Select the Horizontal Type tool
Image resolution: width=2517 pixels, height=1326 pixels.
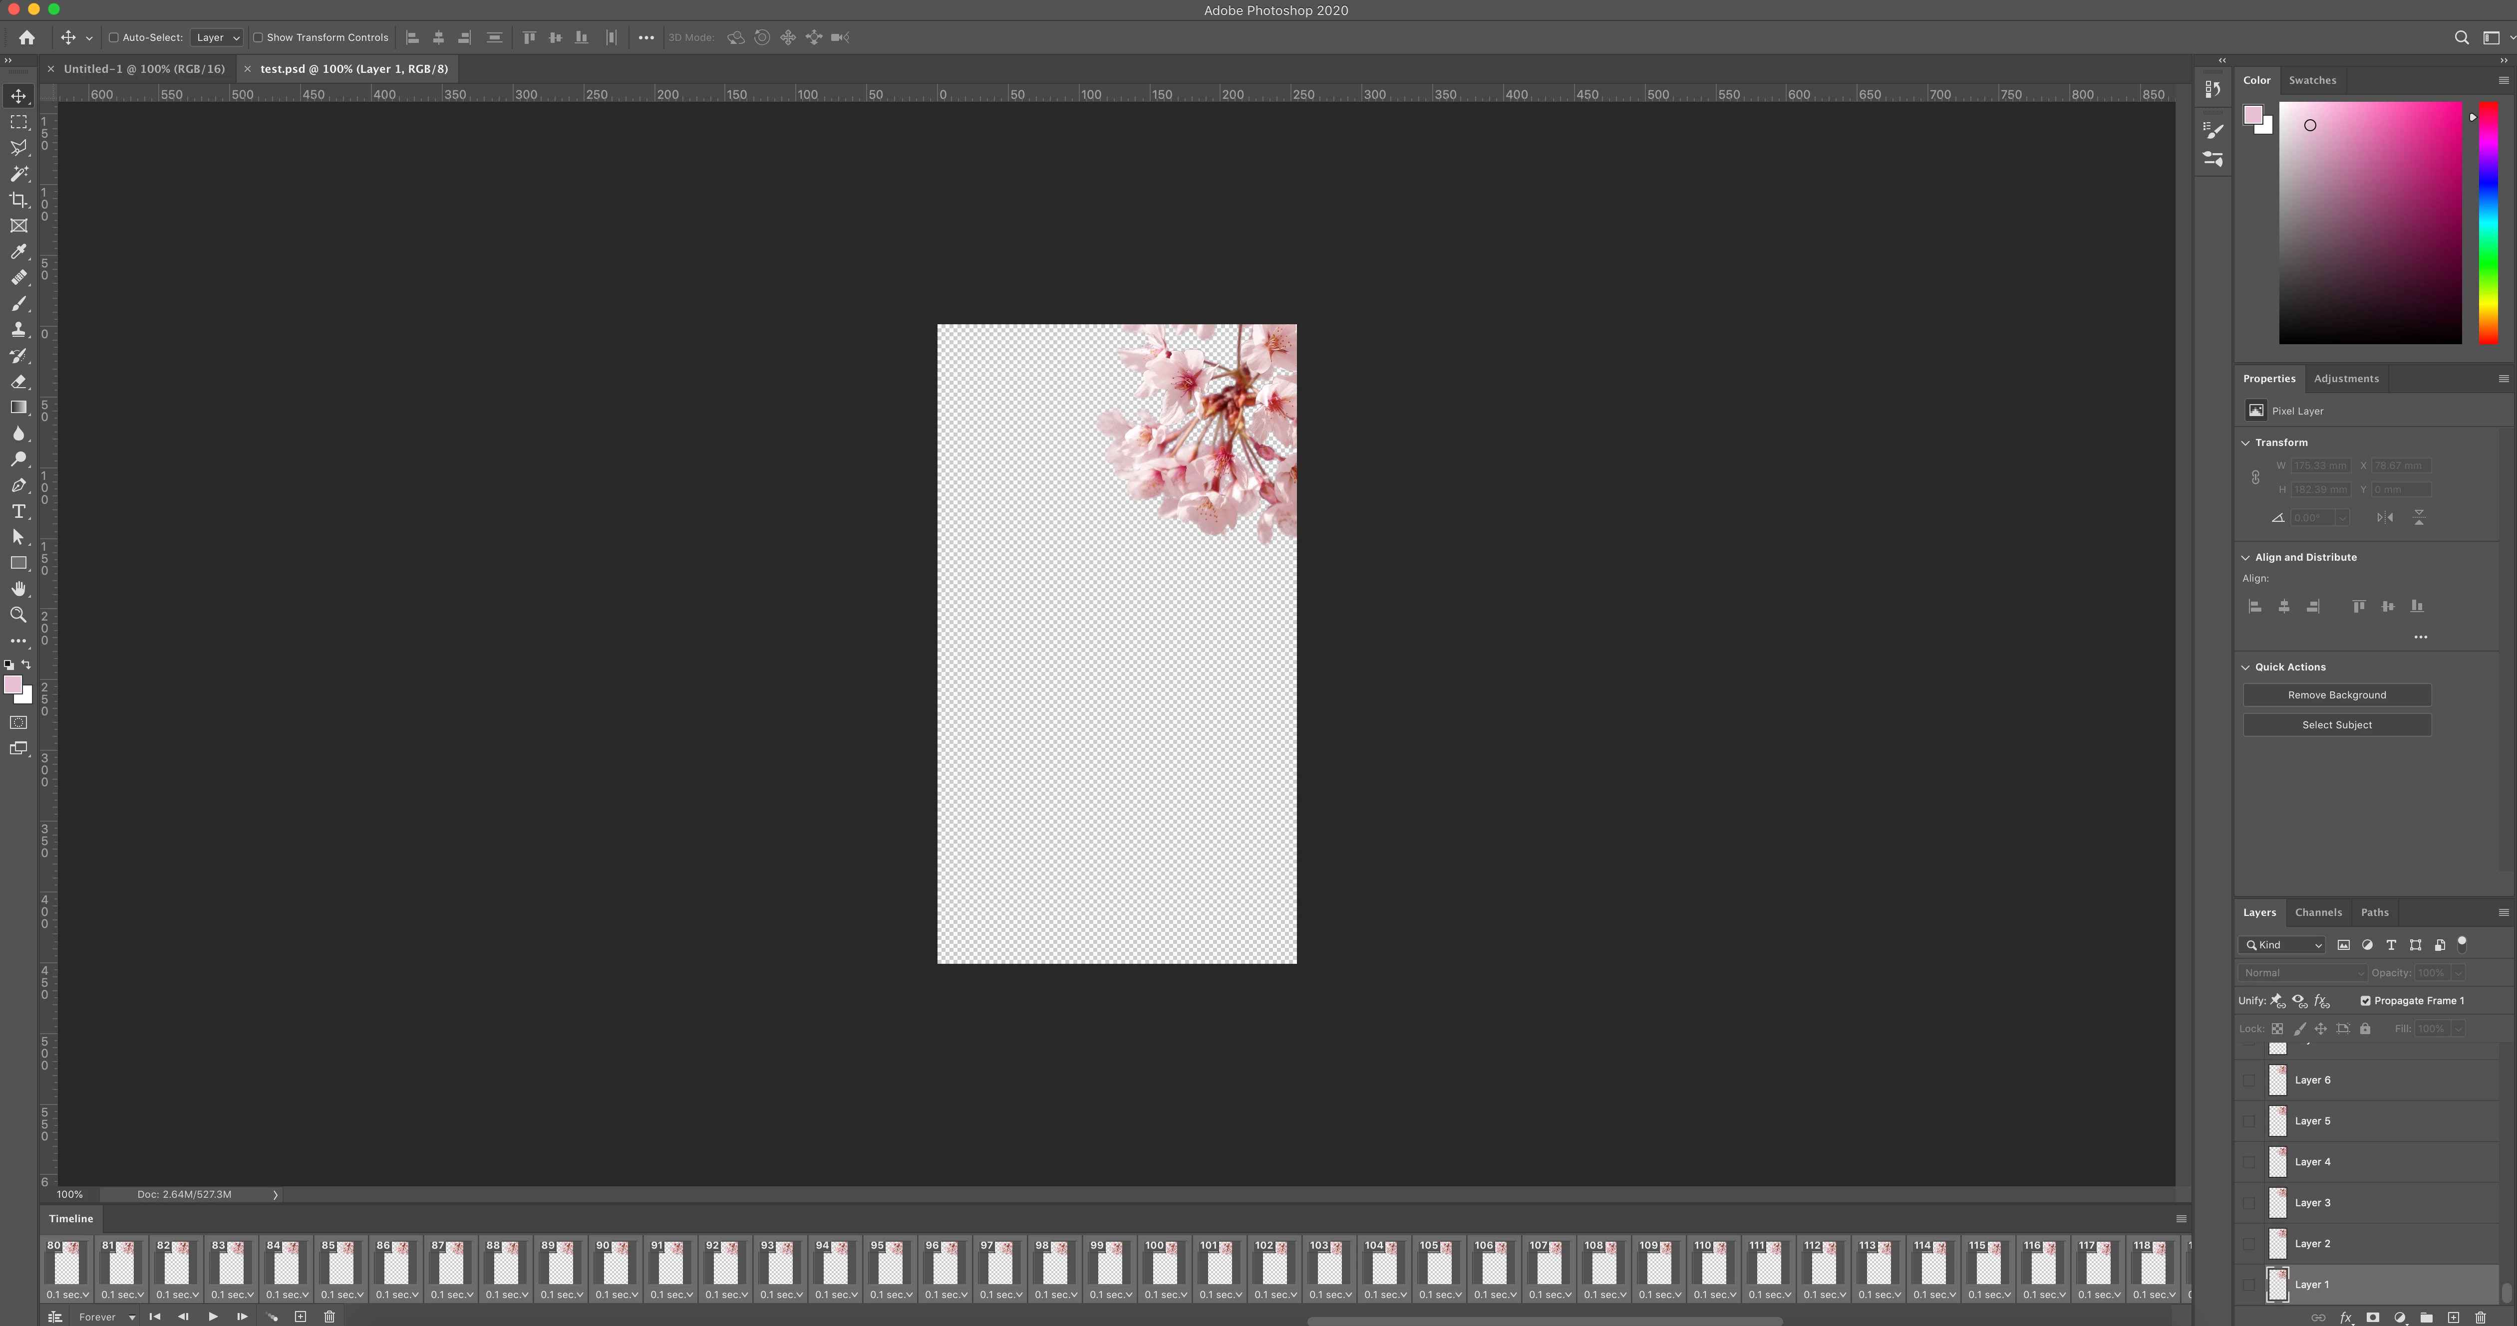18,512
